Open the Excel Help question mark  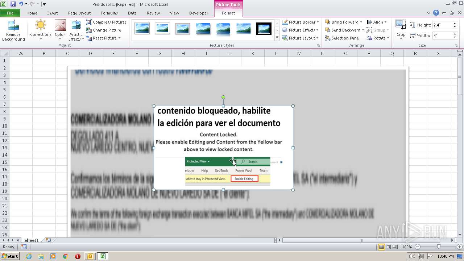436,13
